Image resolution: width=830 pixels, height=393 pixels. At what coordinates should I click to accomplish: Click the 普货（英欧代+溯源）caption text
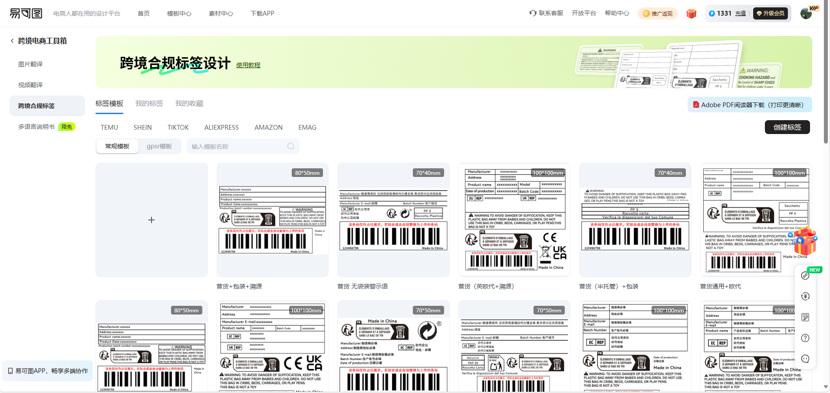point(486,286)
